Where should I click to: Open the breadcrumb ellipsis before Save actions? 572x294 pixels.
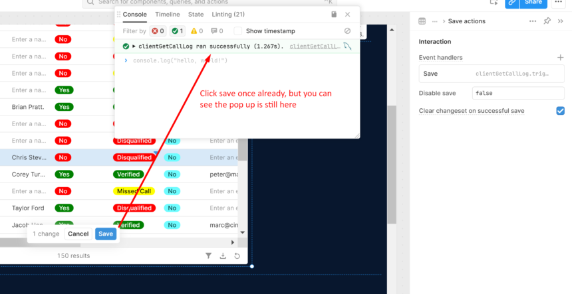[x=434, y=21]
